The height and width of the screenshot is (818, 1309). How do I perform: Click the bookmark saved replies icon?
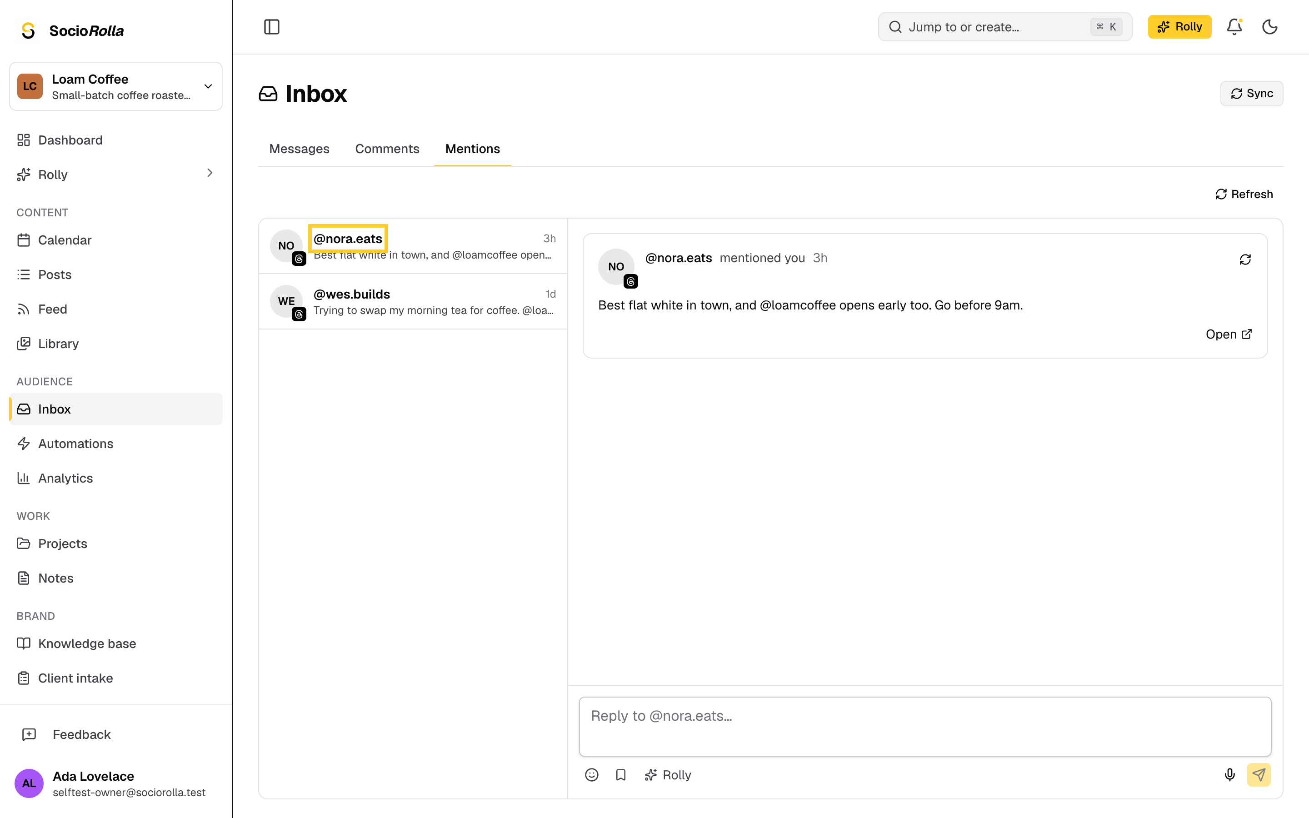(621, 775)
